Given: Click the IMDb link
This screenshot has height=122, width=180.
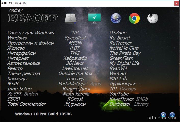Looking at the screenshot, I should point(142,99).
